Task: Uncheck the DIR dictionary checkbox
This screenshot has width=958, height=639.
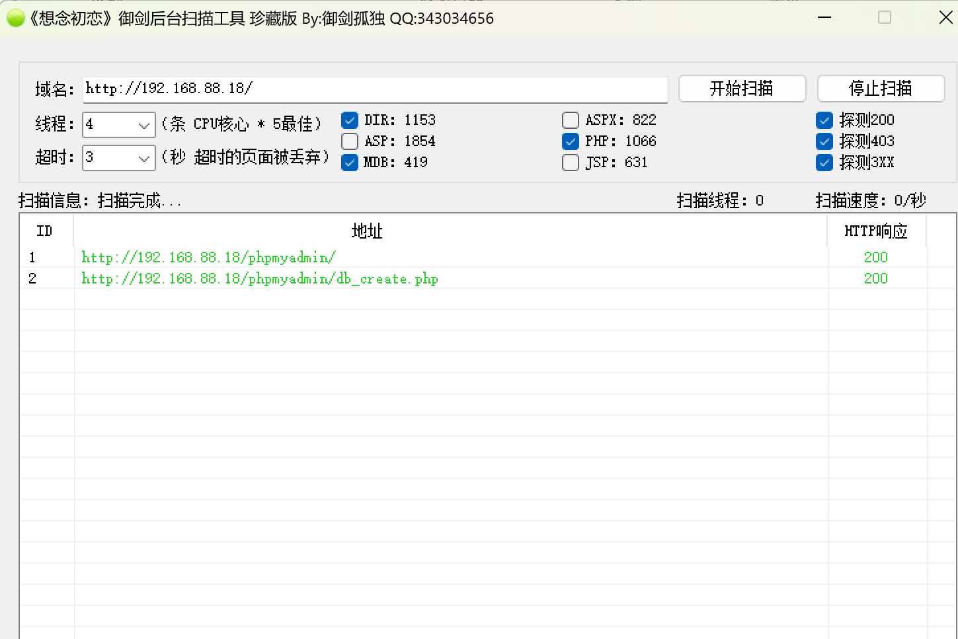Action: tap(350, 120)
